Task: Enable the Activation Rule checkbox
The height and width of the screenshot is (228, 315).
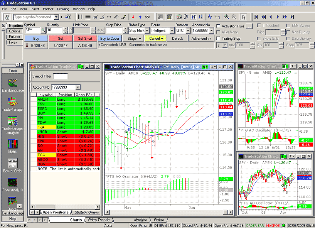Action: tap(218, 26)
